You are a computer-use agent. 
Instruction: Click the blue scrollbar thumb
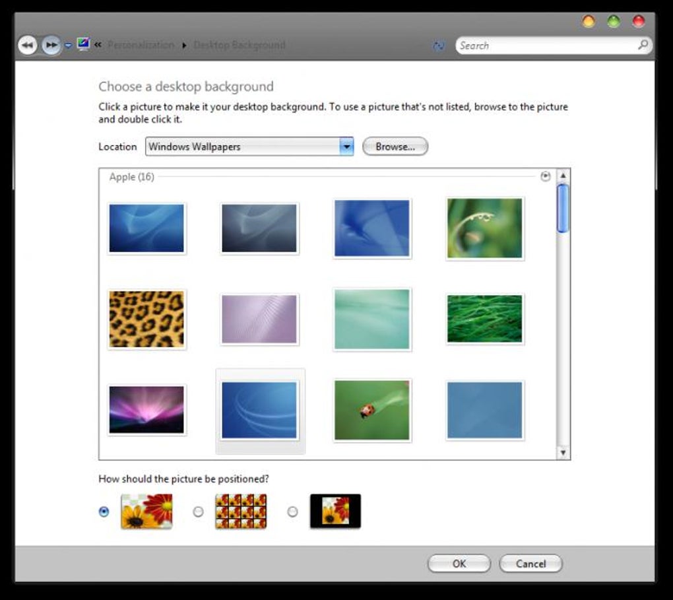pyautogui.click(x=563, y=209)
